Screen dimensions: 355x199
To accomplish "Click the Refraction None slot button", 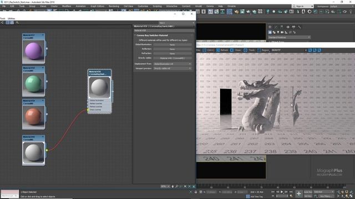I will (173, 54).
